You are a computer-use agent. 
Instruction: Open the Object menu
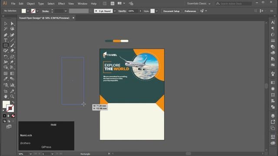pos(30,3)
